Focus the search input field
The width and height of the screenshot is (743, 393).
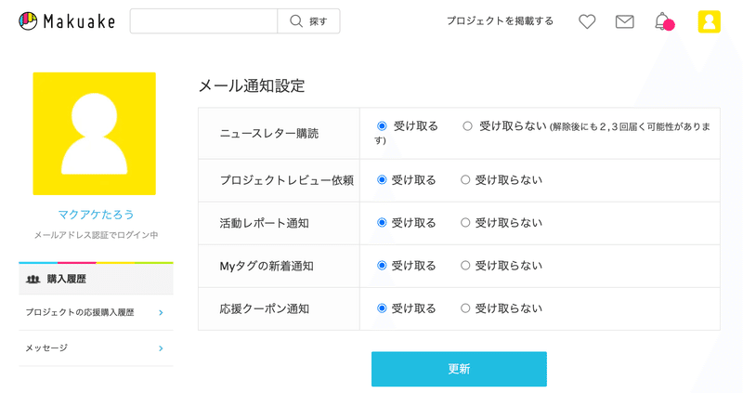tap(203, 20)
